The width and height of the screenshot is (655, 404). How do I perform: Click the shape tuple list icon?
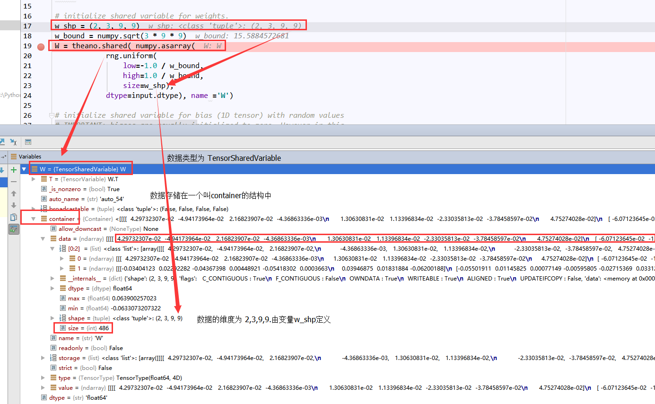[x=63, y=318]
